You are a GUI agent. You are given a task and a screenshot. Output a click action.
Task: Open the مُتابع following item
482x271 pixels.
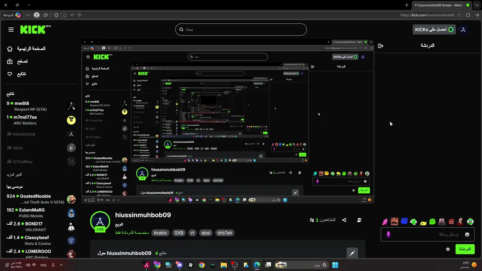coord(17,74)
